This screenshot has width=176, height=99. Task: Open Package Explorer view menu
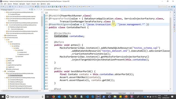point(37,10)
